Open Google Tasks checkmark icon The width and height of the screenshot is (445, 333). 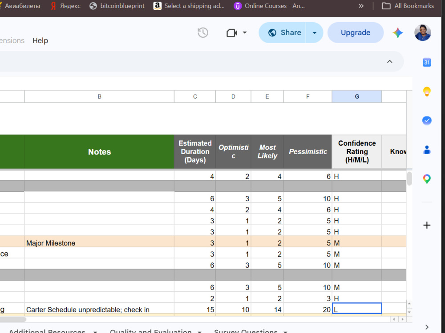coord(427,121)
